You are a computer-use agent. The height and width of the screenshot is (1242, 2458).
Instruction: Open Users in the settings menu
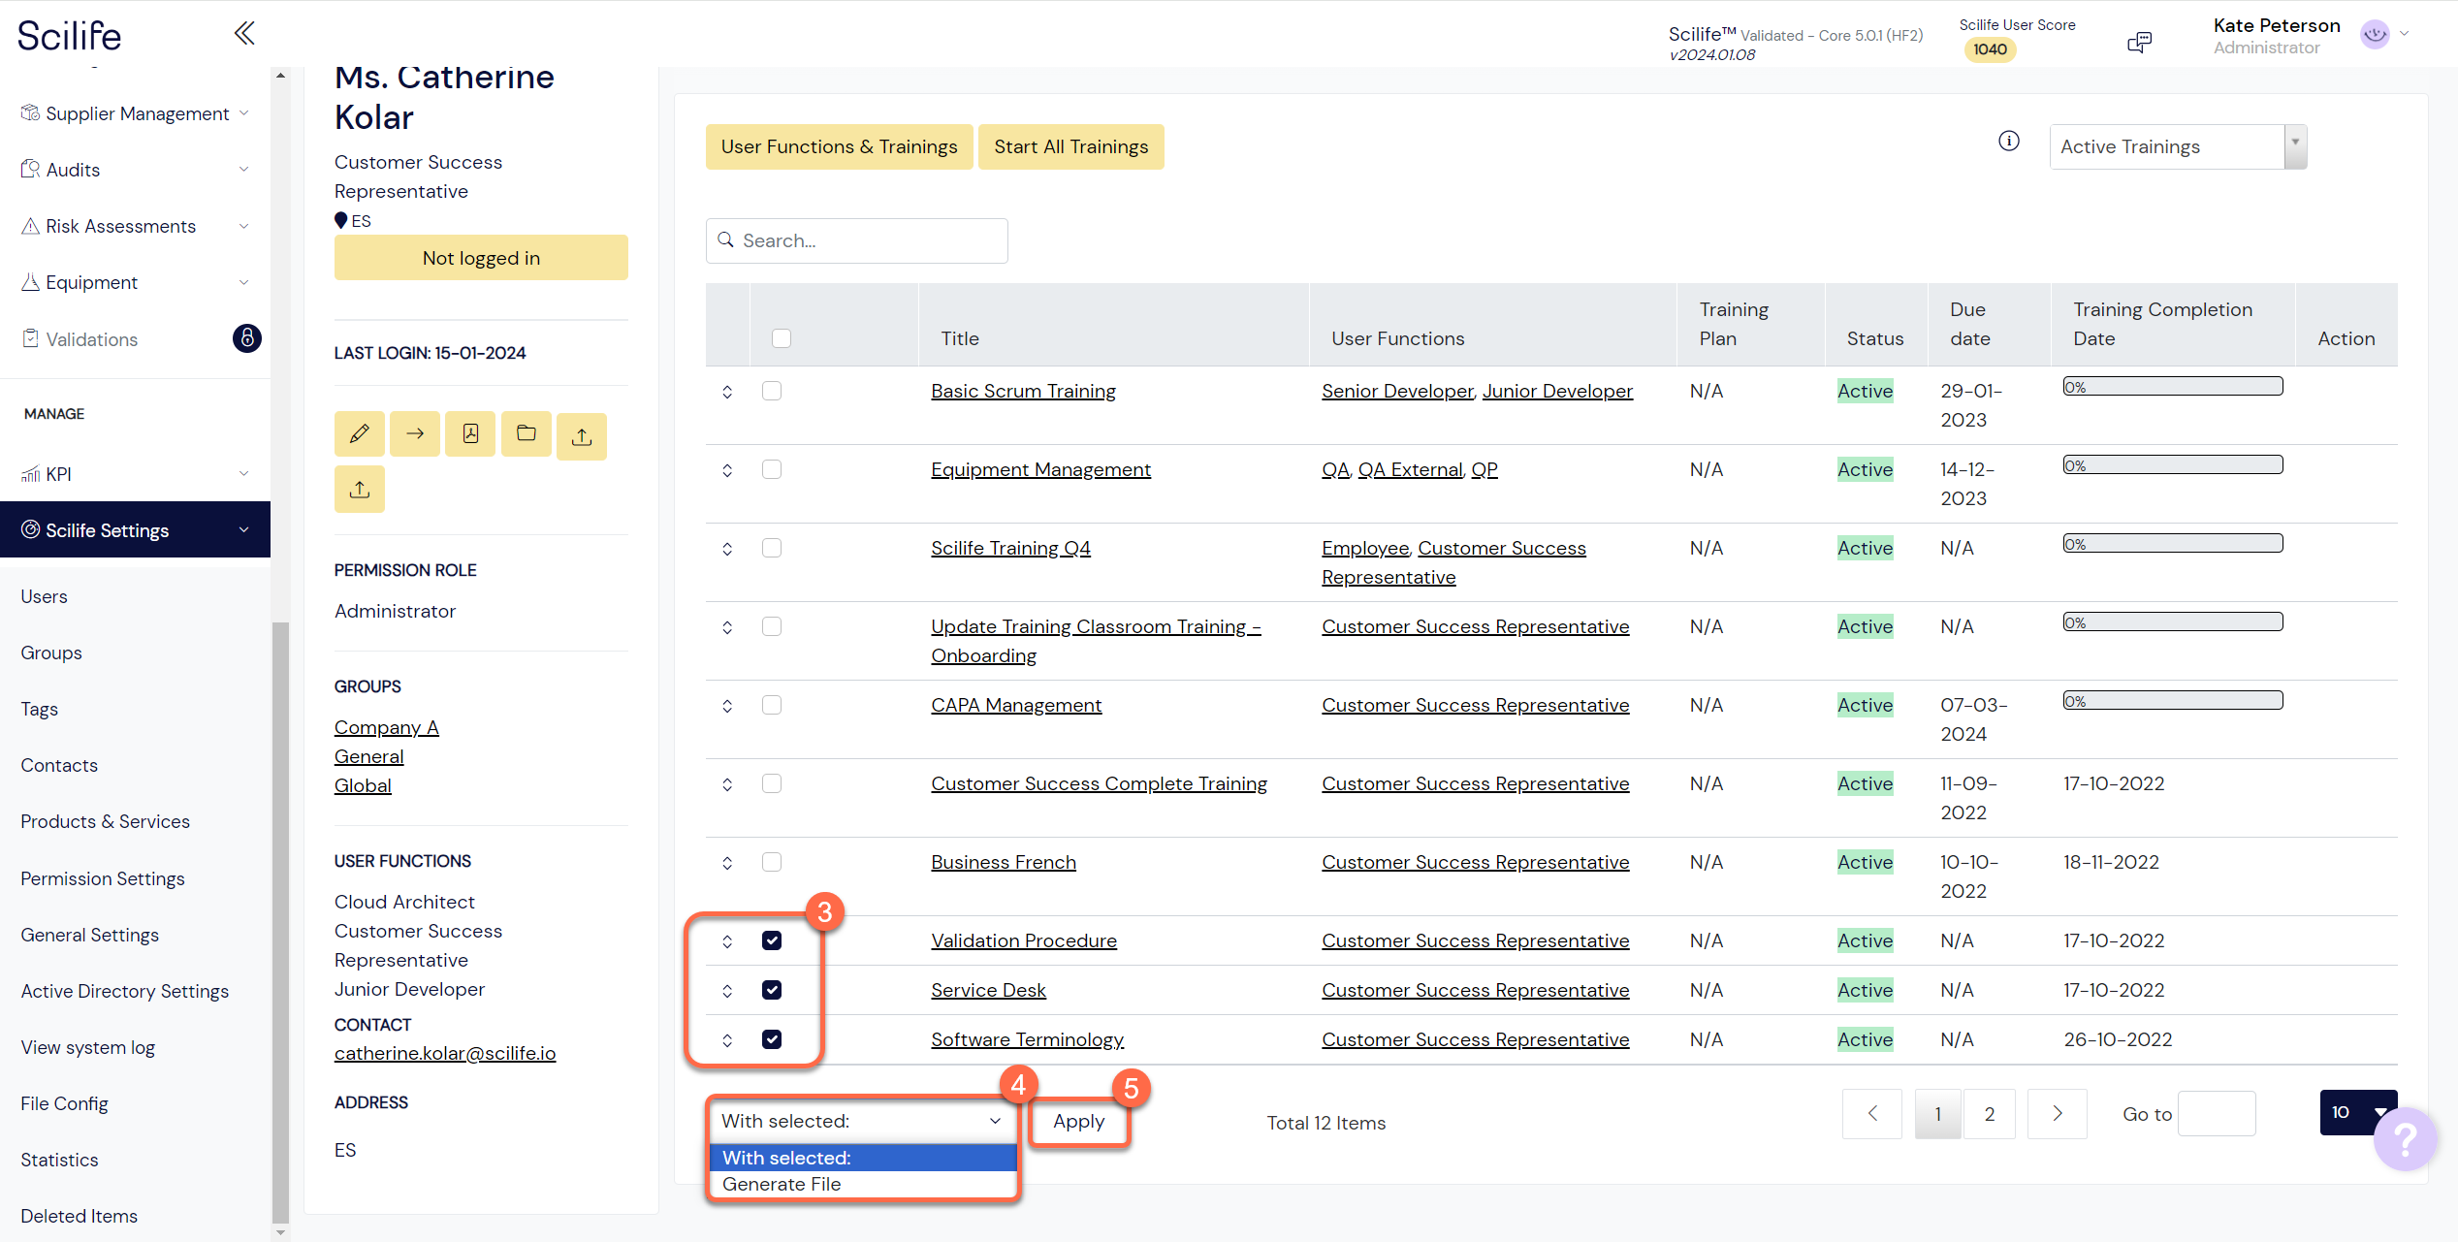tap(45, 596)
